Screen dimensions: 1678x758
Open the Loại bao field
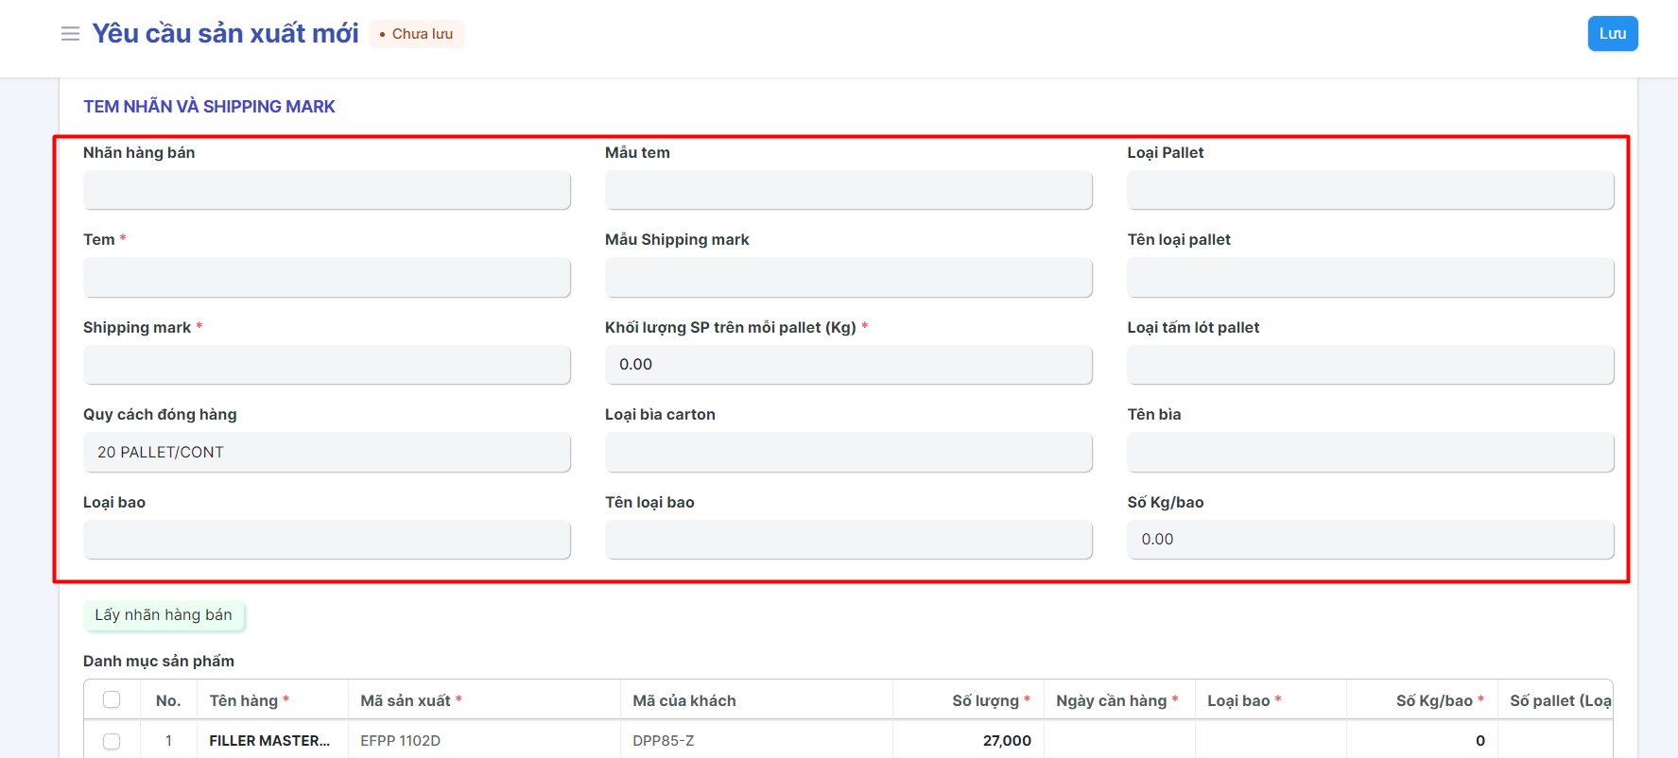click(326, 540)
